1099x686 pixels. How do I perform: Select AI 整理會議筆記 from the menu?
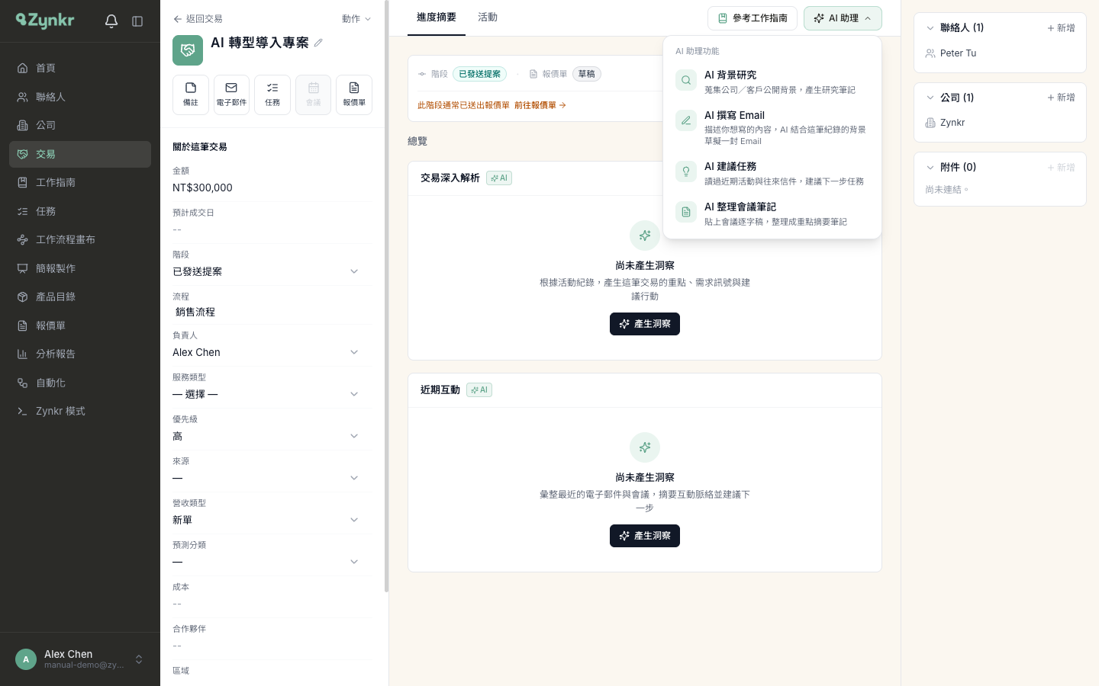tap(772, 213)
